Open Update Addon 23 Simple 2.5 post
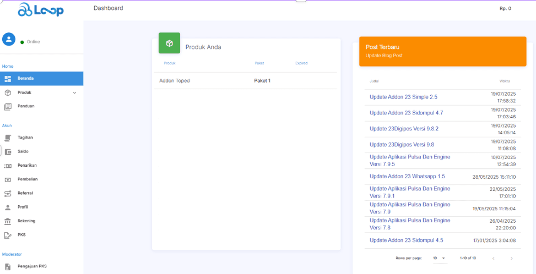Screen dimensions: 536x274 [x=403, y=97]
